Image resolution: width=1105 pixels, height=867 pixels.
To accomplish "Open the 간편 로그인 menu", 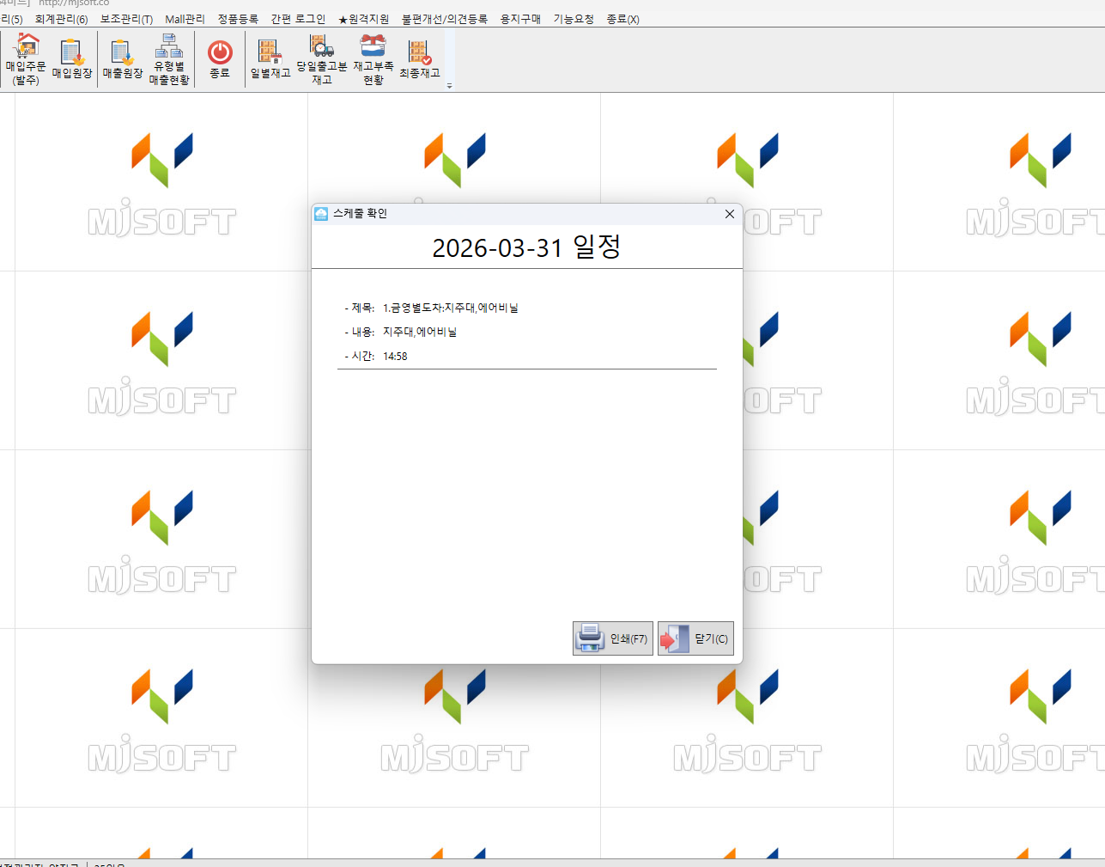I will tap(298, 19).
